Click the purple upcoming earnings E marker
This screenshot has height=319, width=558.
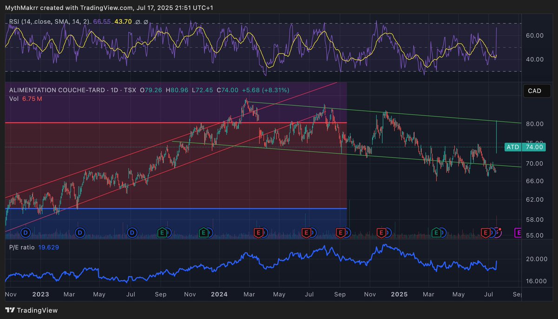coord(518,232)
